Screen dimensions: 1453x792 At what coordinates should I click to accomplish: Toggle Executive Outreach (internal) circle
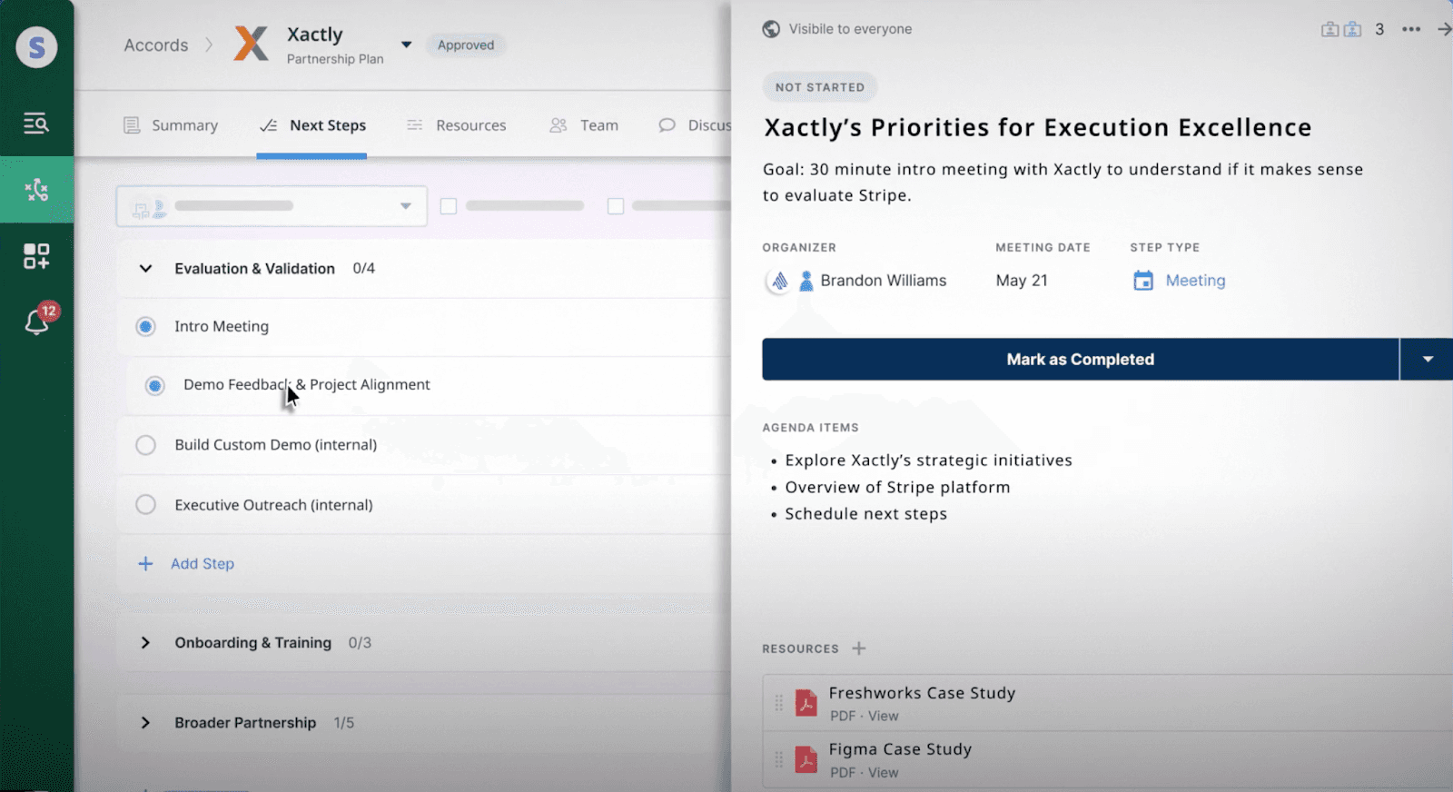coord(145,504)
